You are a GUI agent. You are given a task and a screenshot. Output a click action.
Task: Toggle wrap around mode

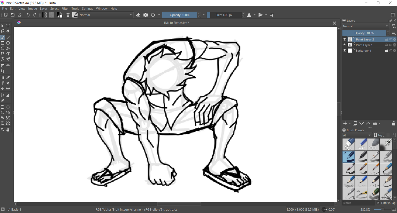272,15
